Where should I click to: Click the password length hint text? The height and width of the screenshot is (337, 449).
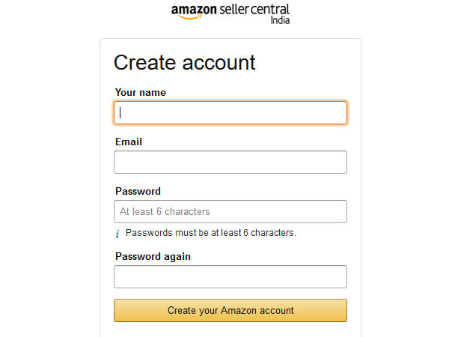tap(211, 233)
